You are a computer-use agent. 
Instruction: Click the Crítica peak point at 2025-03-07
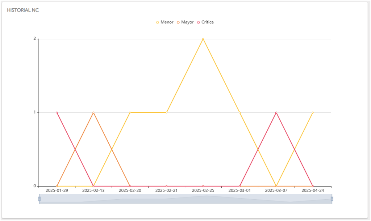coord(276,112)
